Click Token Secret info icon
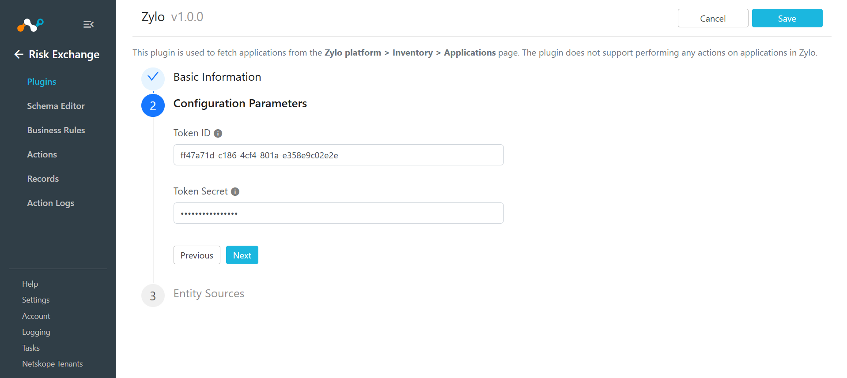Image resolution: width=847 pixels, height=378 pixels. click(x=235, y=191)
